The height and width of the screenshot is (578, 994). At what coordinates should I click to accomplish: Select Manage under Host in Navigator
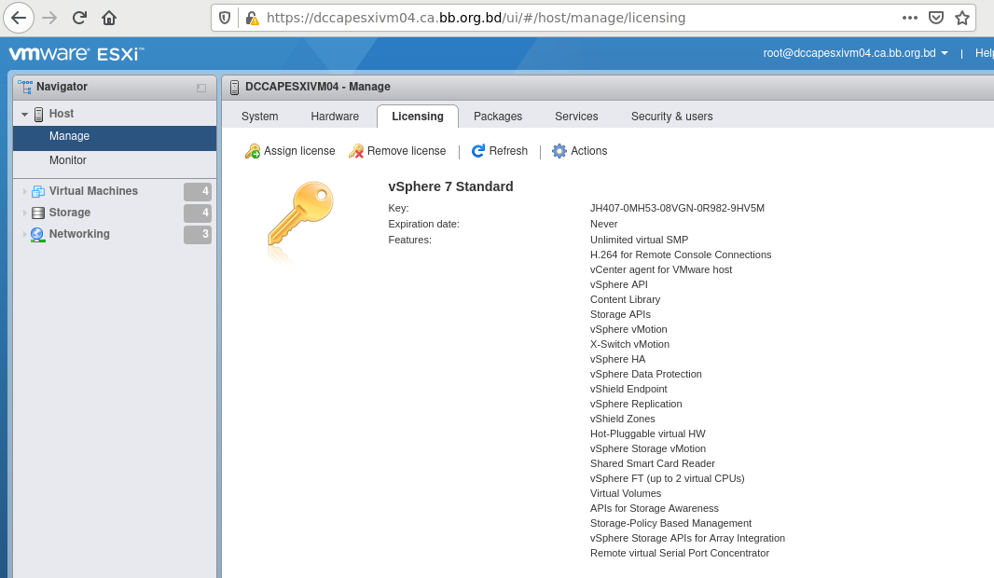click(x=115, y=136)
